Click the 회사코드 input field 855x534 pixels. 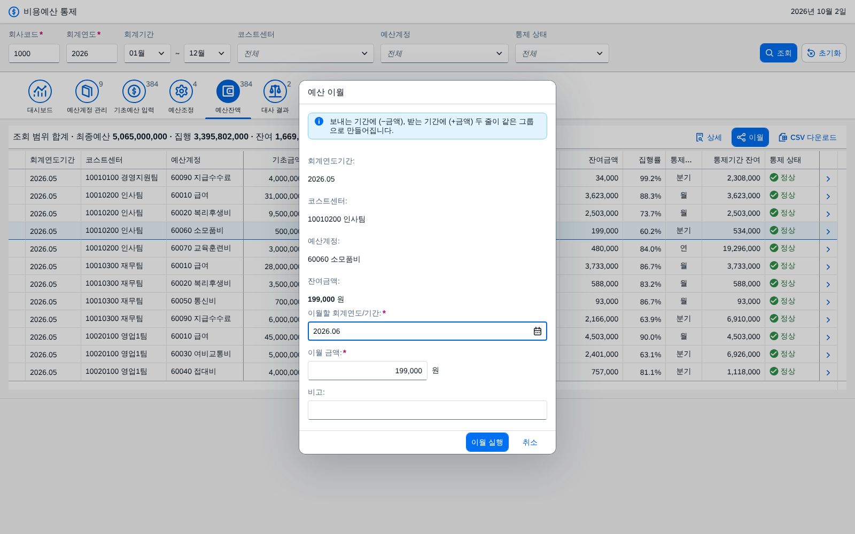point(34,53)
